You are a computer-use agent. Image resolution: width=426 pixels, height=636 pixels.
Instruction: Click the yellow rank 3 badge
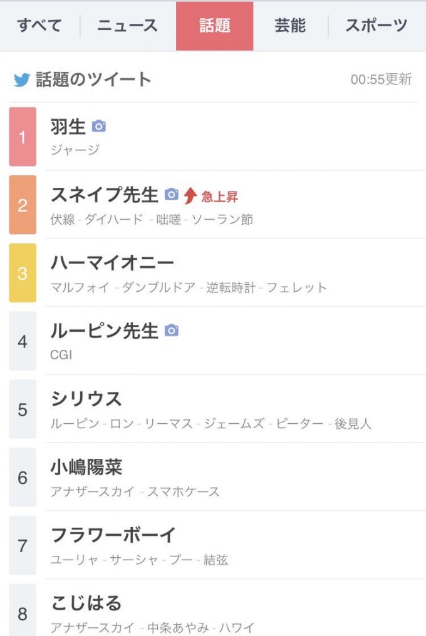point(23,274)
